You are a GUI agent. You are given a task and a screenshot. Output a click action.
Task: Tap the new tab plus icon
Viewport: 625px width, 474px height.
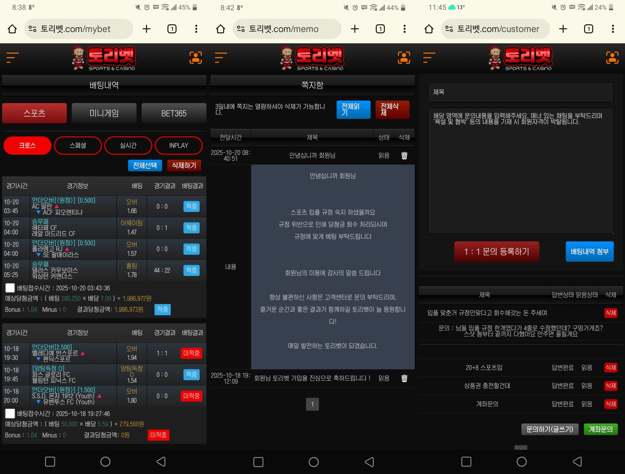(x=146, y=29)
